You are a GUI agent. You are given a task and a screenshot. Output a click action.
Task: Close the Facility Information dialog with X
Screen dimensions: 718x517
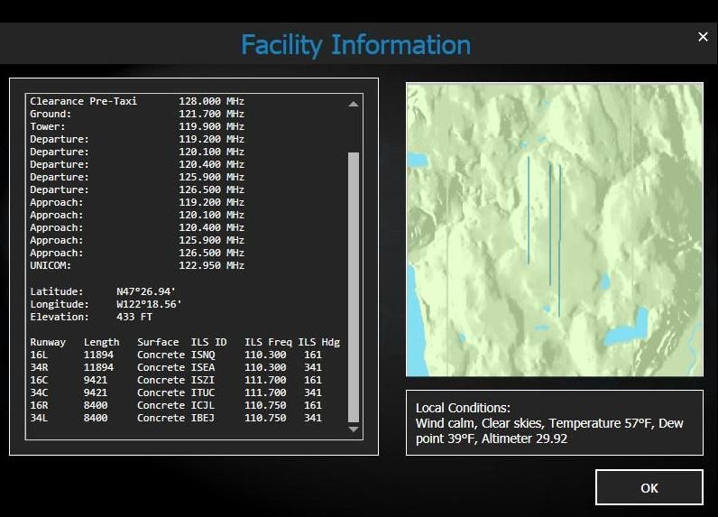click(x=703, y=37)
